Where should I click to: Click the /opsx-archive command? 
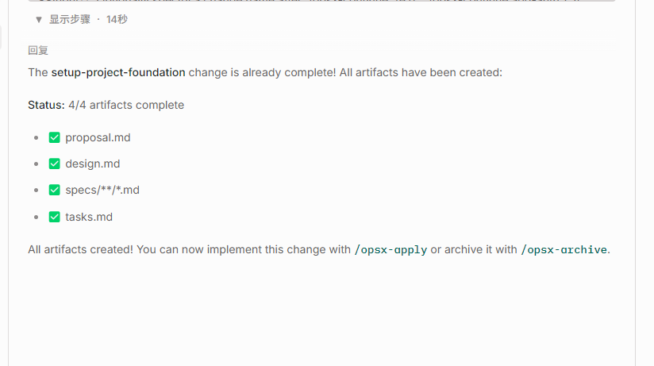tap(564, 249)
